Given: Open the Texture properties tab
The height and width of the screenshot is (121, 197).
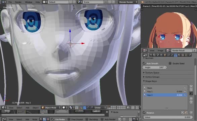Looking at the screenshot, I should click(183, 55).
